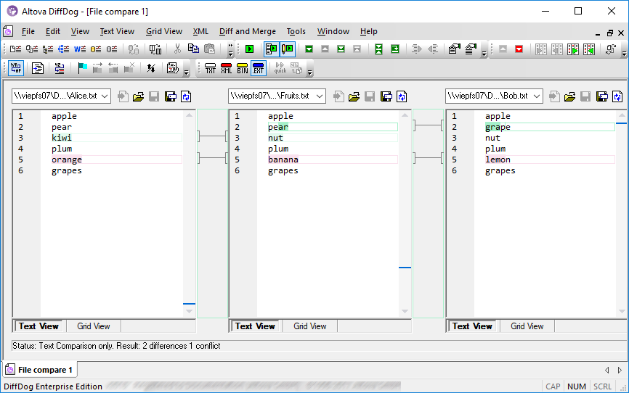Open Bob.txt file path dropdown

coord(537,96)
